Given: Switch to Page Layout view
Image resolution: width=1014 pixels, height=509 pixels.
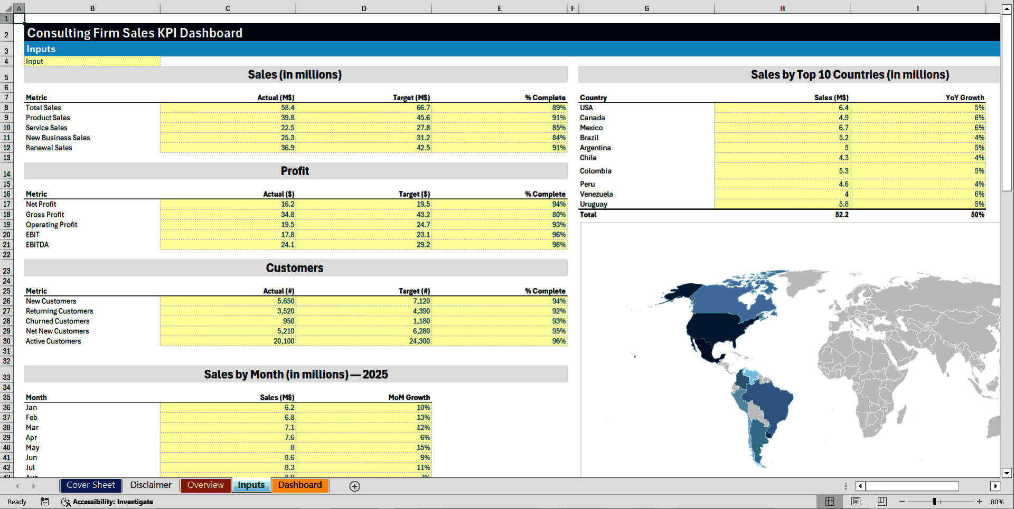Looking at the screenshot, I should (x=856, y=502).
